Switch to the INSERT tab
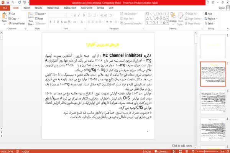The width and height of the screenshot is (230, 153). tap(27, 8)
